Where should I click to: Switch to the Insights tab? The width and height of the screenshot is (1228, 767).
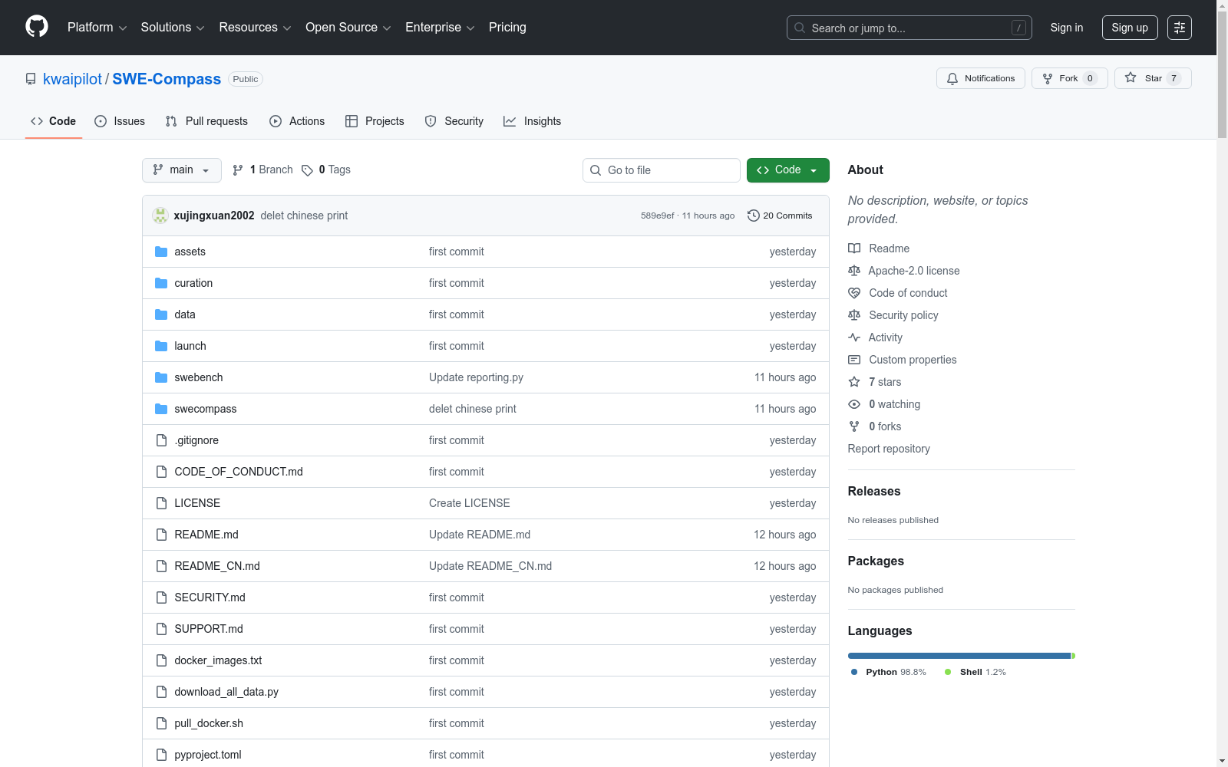(x=533, y=121)
